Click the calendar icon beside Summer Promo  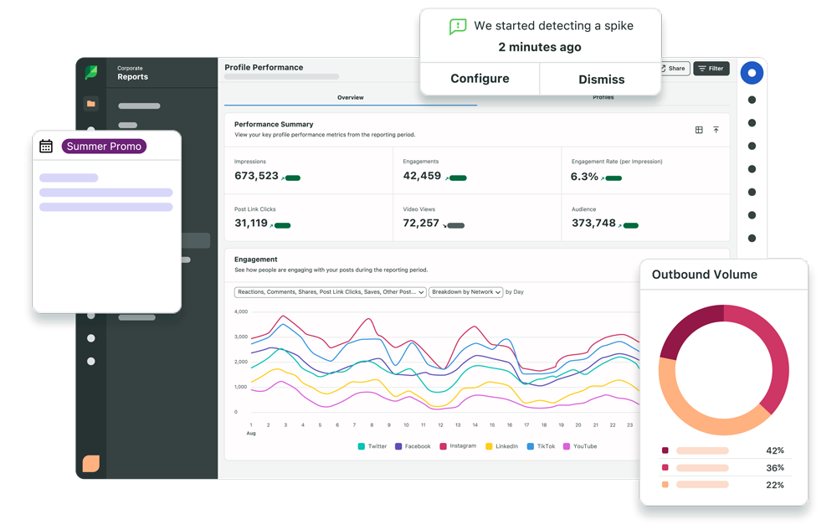click(46, 147)
